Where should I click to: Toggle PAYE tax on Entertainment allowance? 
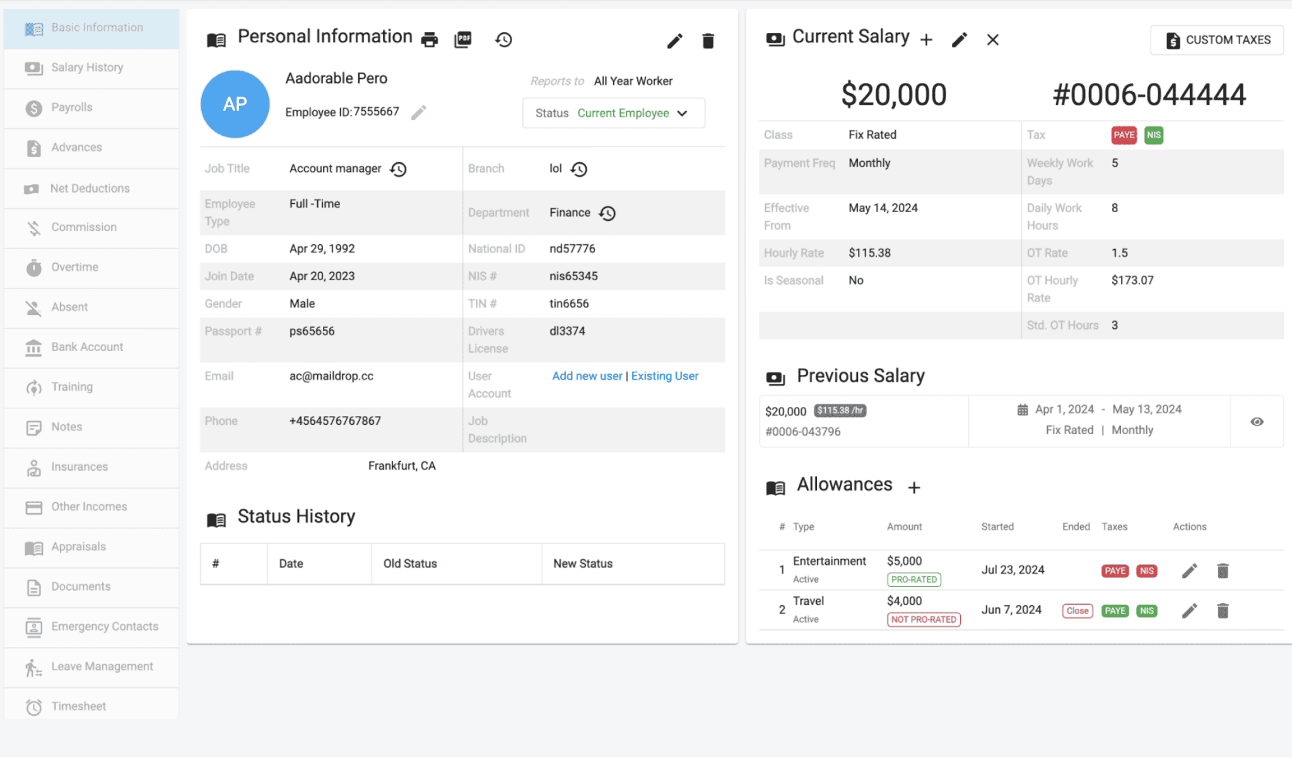pyautogui.click(x=1115, y=571)
